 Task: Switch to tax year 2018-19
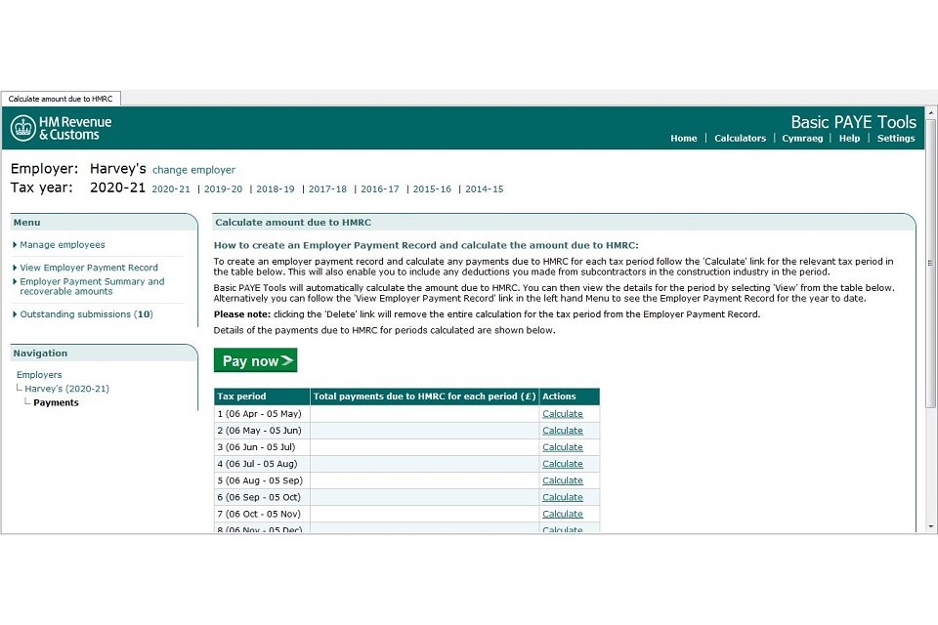click(x=276, y=189)
